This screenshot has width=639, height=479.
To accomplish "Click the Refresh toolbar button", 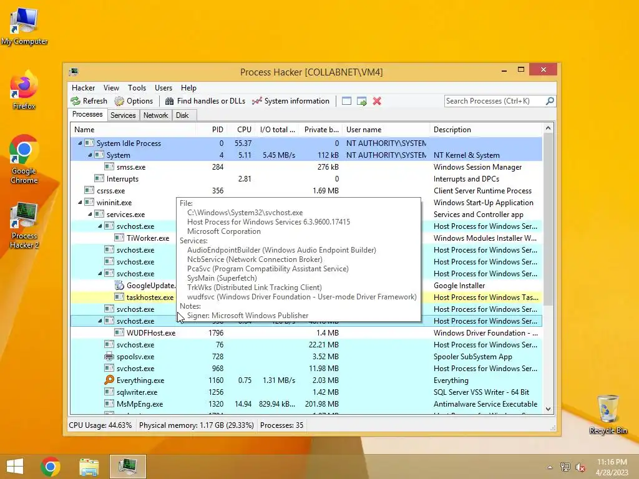I will click(x=89, y=101).
